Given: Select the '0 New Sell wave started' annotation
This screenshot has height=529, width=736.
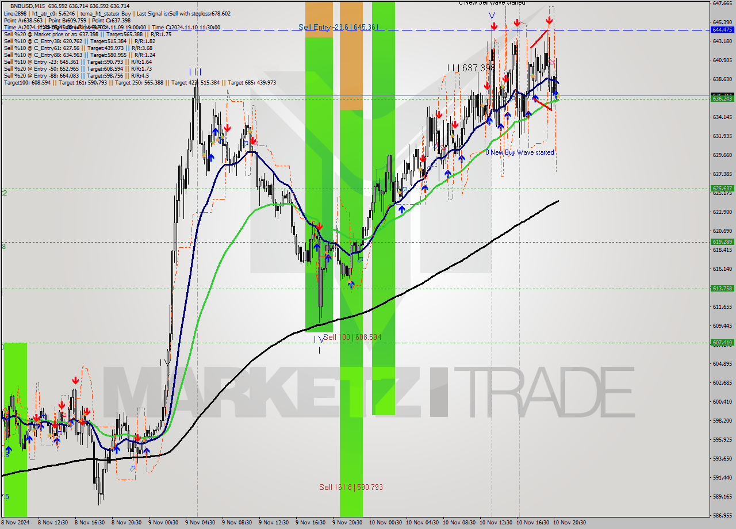Looking at the screenshot, I should pos(492,3).
